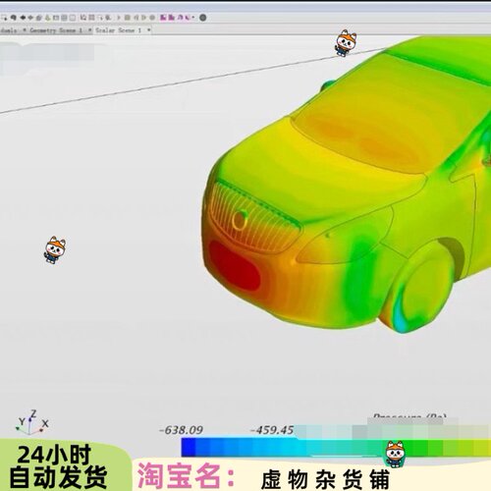Open the dropdown arrow beside the magenta icons

tap(193, 18)
